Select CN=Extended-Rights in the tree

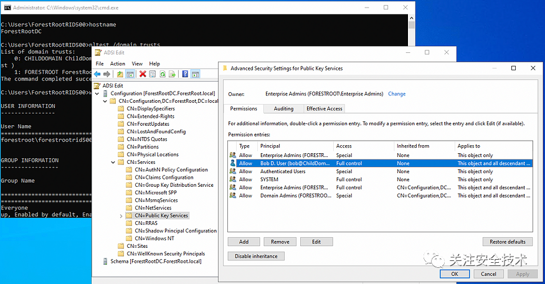pyautogui.click(x=151, y=116)
